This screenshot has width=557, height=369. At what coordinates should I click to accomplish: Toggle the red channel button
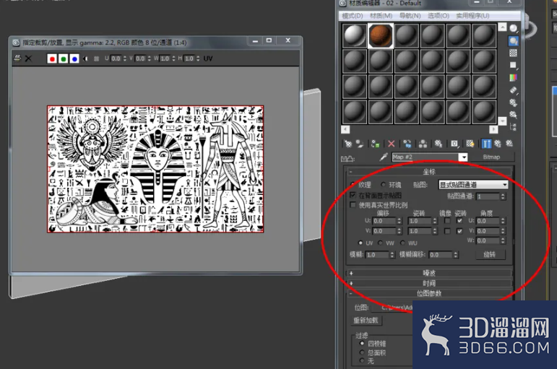[52, 58]
